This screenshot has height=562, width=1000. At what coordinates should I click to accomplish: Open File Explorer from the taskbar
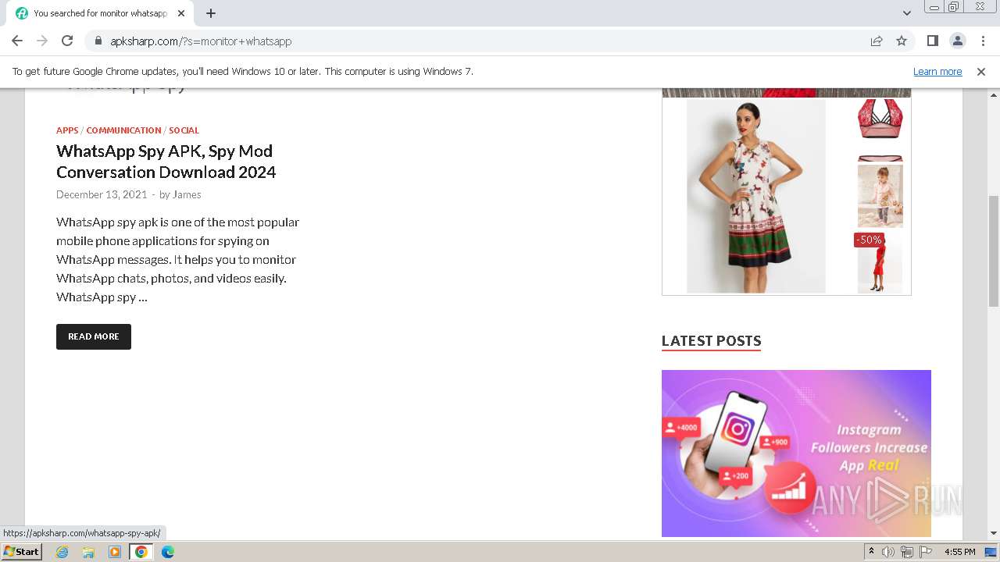[88, 552]
